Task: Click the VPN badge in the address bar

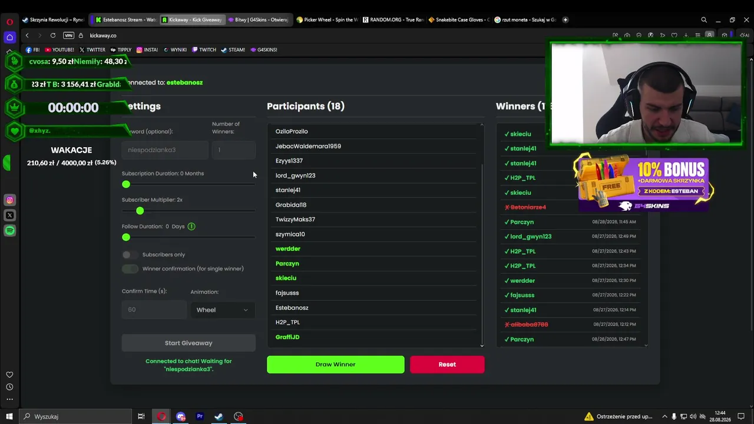Action: point(68,35)
